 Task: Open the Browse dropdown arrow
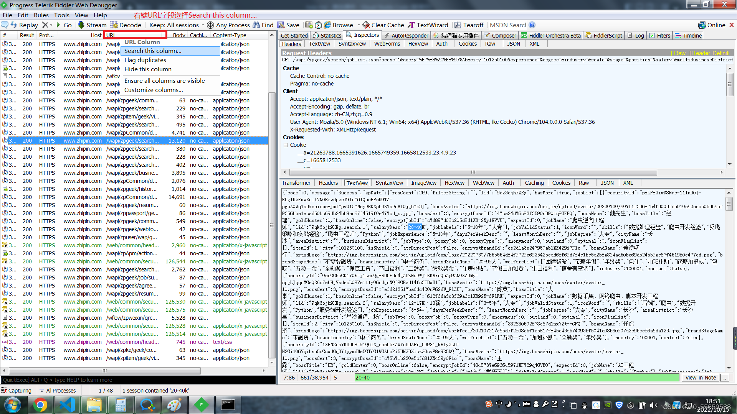[359, 25]
